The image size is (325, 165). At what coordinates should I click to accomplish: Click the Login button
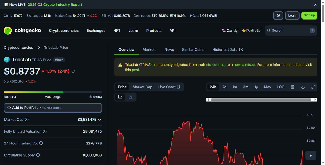(x=292, y=15)
